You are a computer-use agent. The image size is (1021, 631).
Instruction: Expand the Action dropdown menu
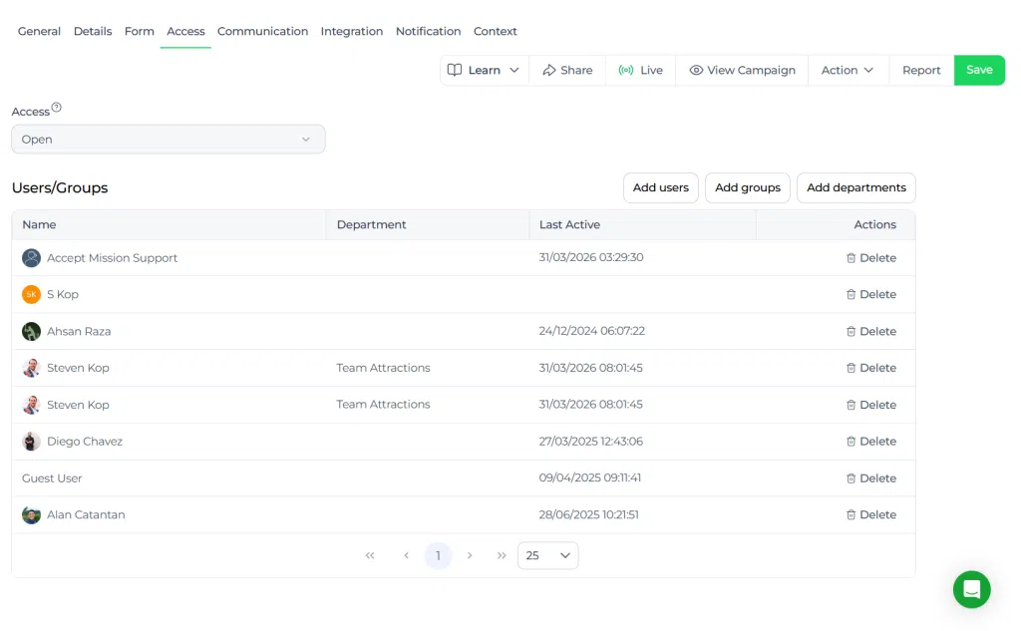click(848, 71)
